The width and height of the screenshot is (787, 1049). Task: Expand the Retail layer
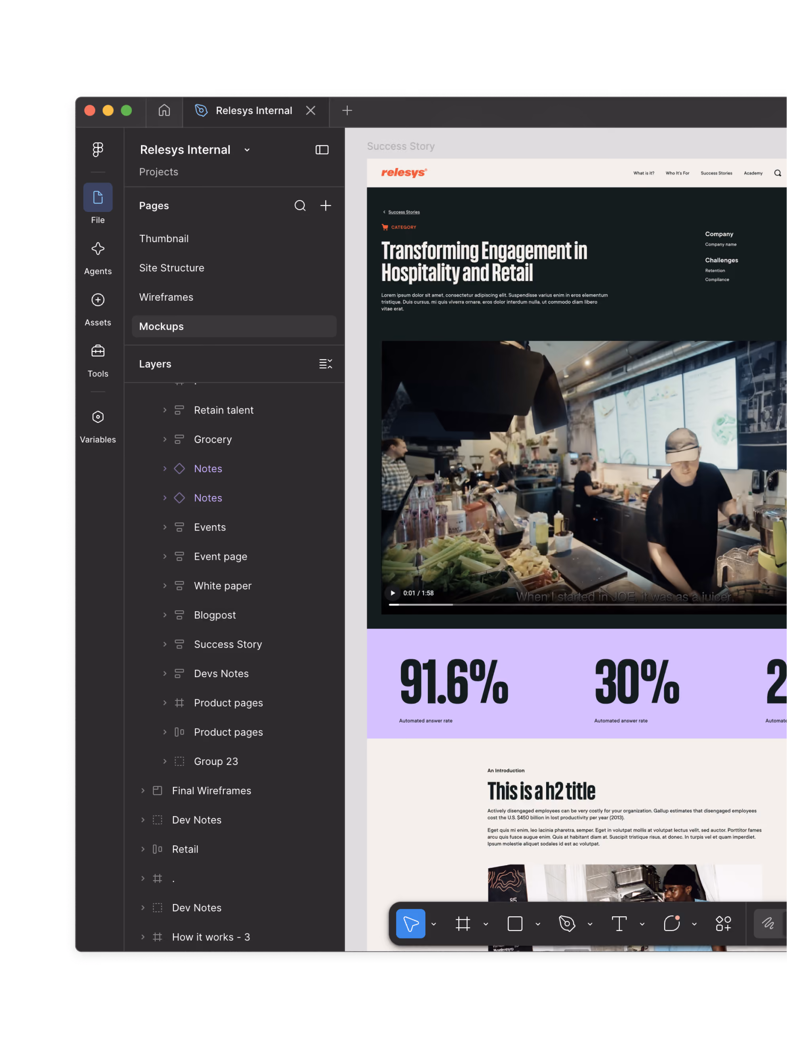pyautogui.click(x=143, y=849)
